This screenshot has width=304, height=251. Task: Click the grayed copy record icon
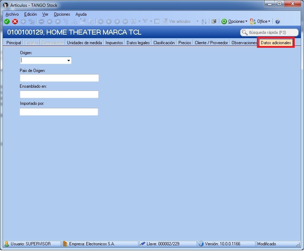click(31, 21)
